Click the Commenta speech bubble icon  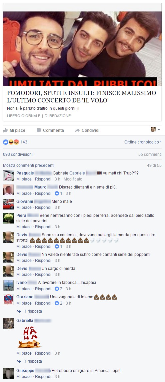coord(39,130)
